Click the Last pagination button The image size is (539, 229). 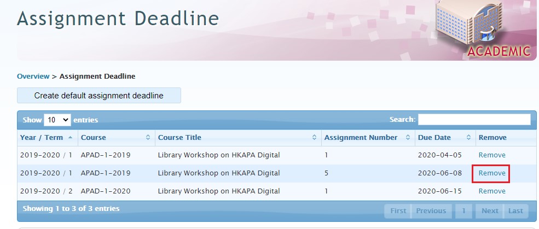pos(515,211)
